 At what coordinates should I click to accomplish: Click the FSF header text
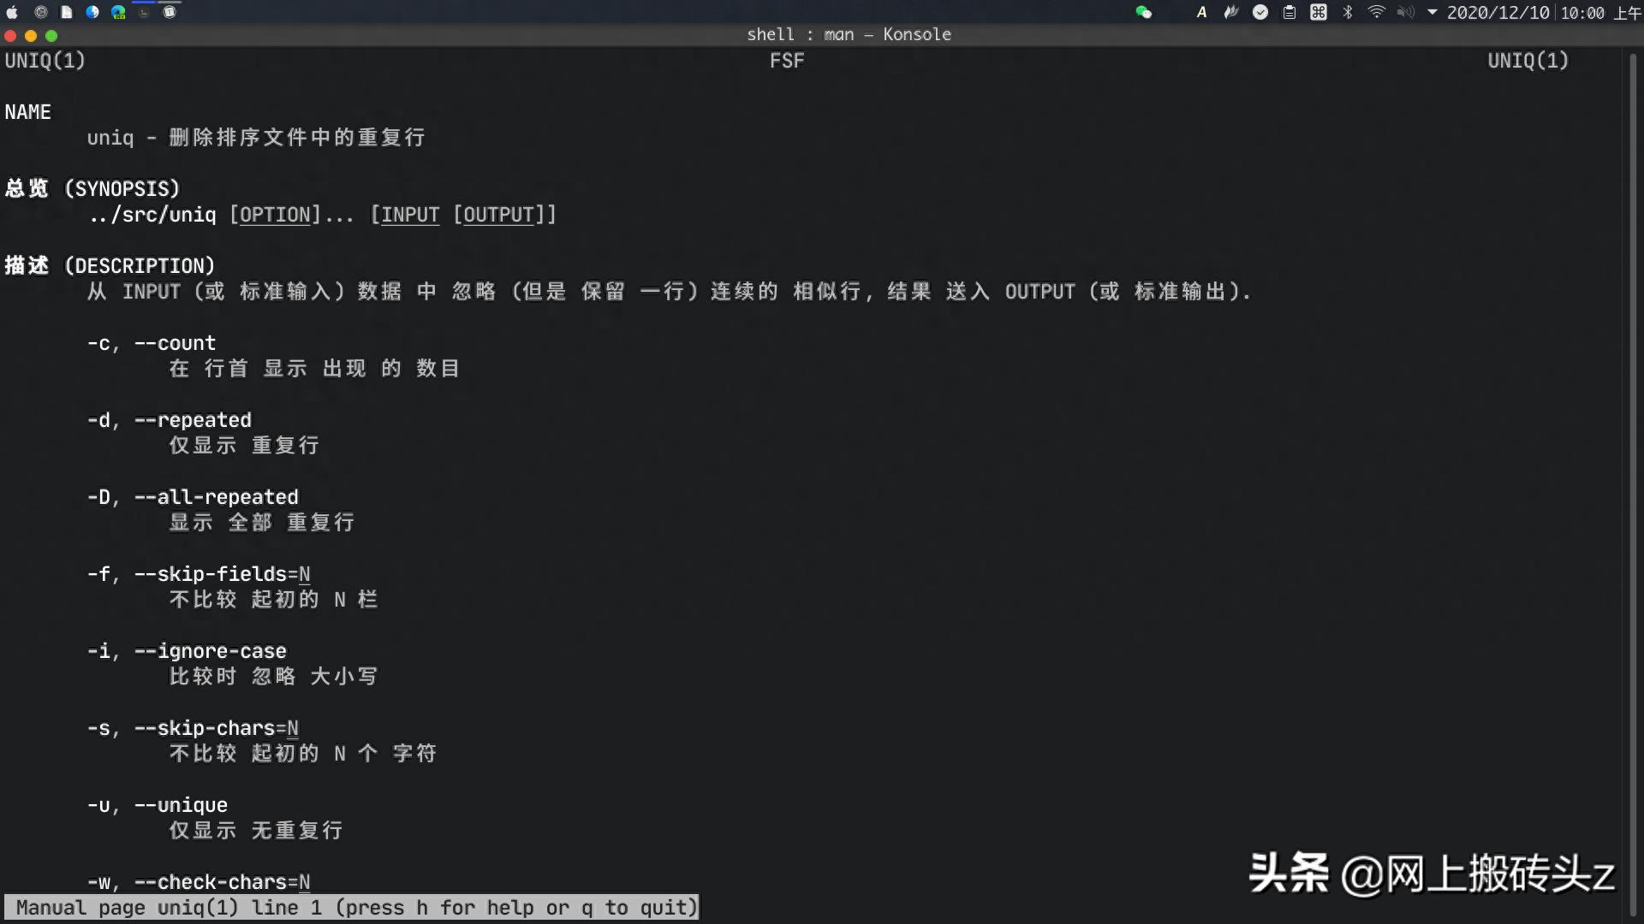tap(787, 61)
